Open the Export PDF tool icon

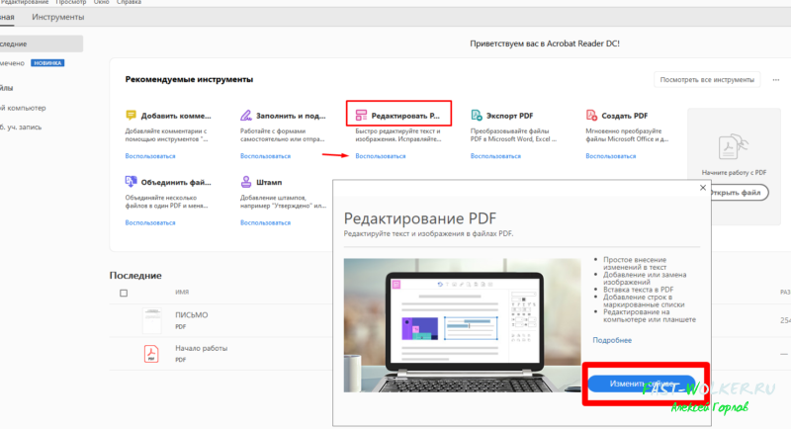pos(477,116)
